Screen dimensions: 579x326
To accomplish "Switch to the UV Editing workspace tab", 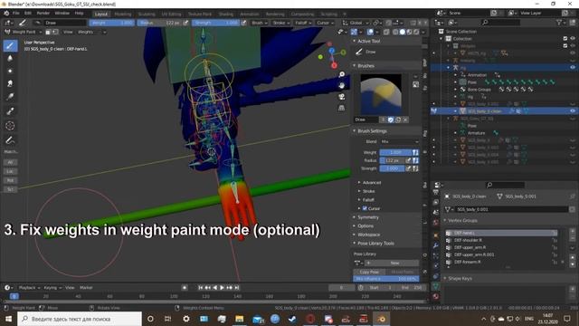I will pyautogui.click(x=171, y=14).
